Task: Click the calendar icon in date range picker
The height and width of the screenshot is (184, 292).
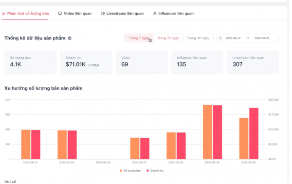Action: point(220,38)
